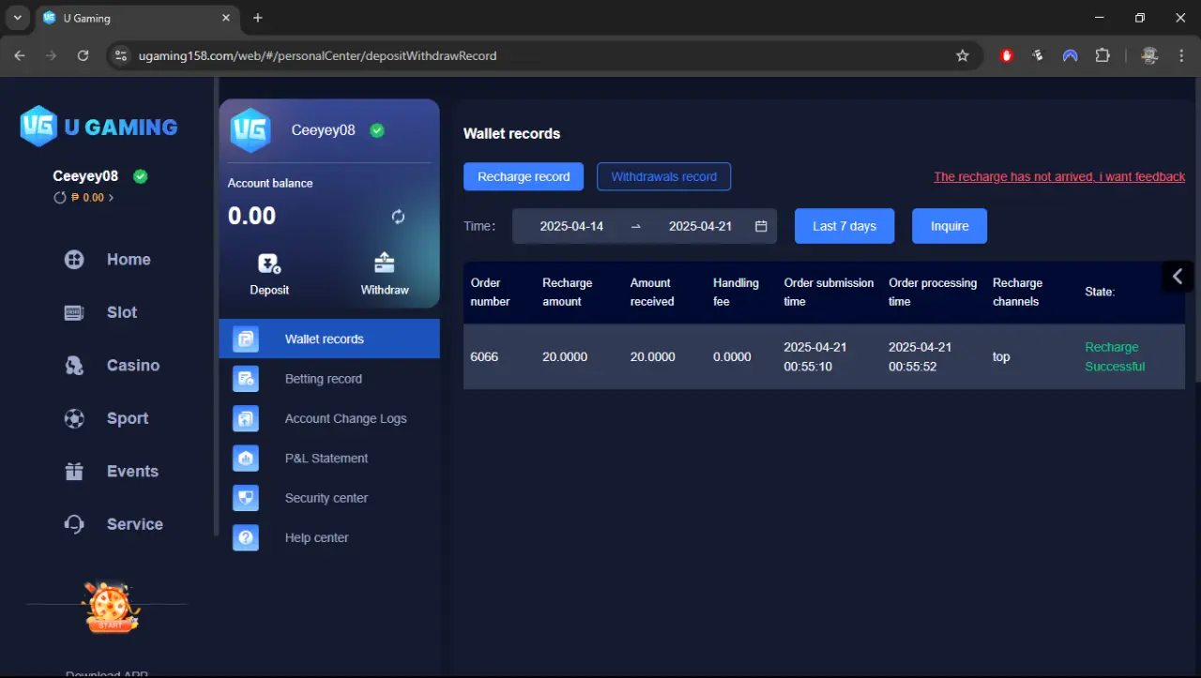Screen dimensions: 1201x678
Task: Bookmark this page with the star icon
Action: (962, 55)
